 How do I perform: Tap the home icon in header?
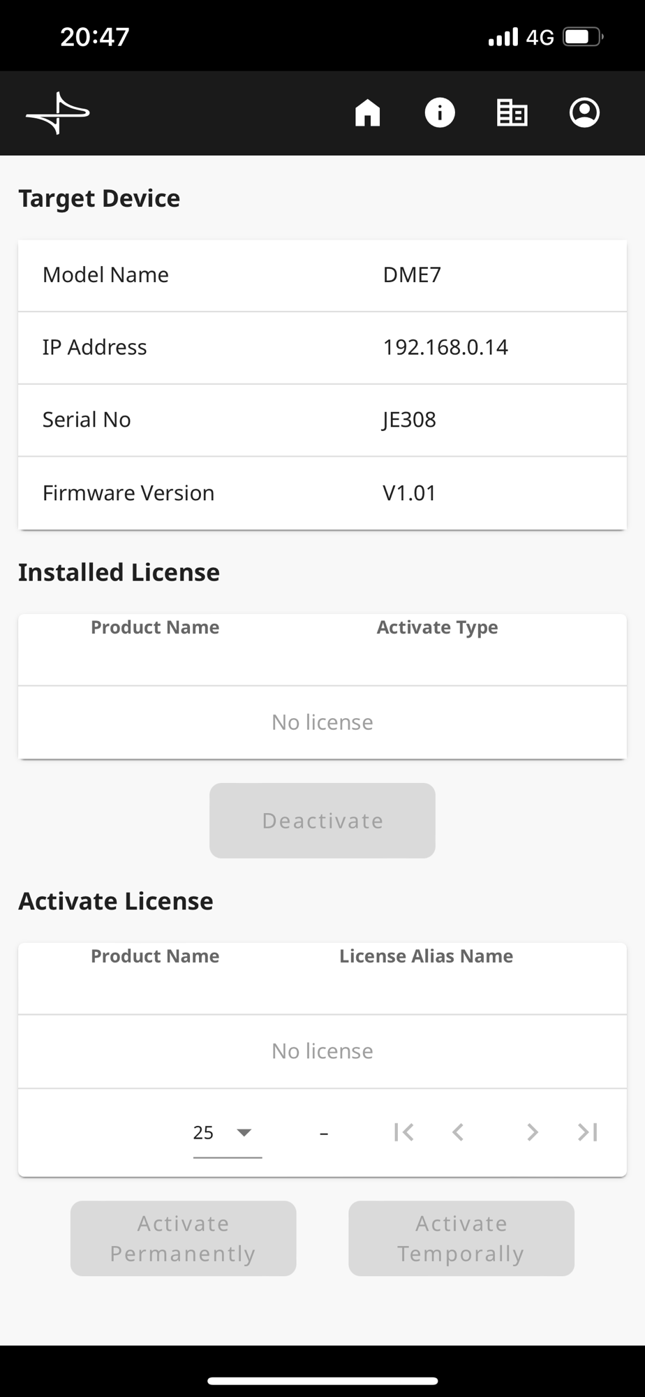click(x=368, y=113)
